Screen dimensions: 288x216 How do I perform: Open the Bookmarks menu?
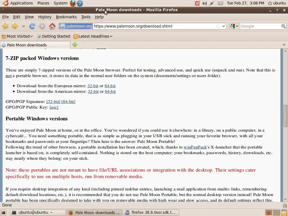pyautogui.click(x=66, y=17)
